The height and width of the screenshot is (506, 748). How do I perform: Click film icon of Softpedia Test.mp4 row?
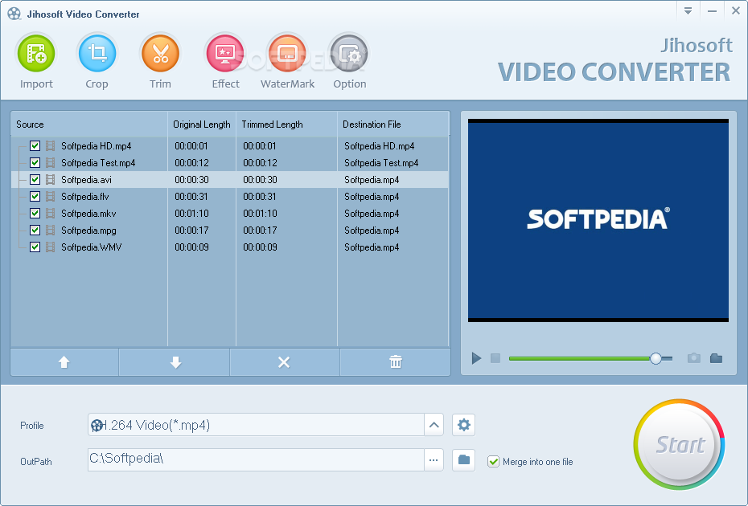coord(50,163)
